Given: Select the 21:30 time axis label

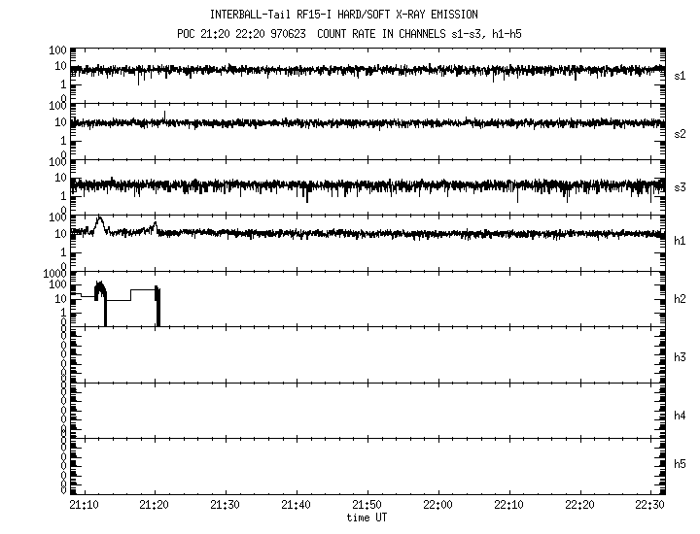Looking at the screenshot, I should click(226, 506).
